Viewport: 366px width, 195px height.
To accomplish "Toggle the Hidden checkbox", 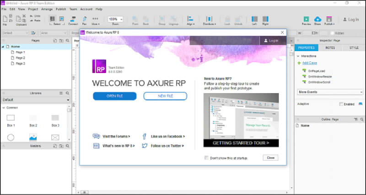I will (x=332, y=33).
